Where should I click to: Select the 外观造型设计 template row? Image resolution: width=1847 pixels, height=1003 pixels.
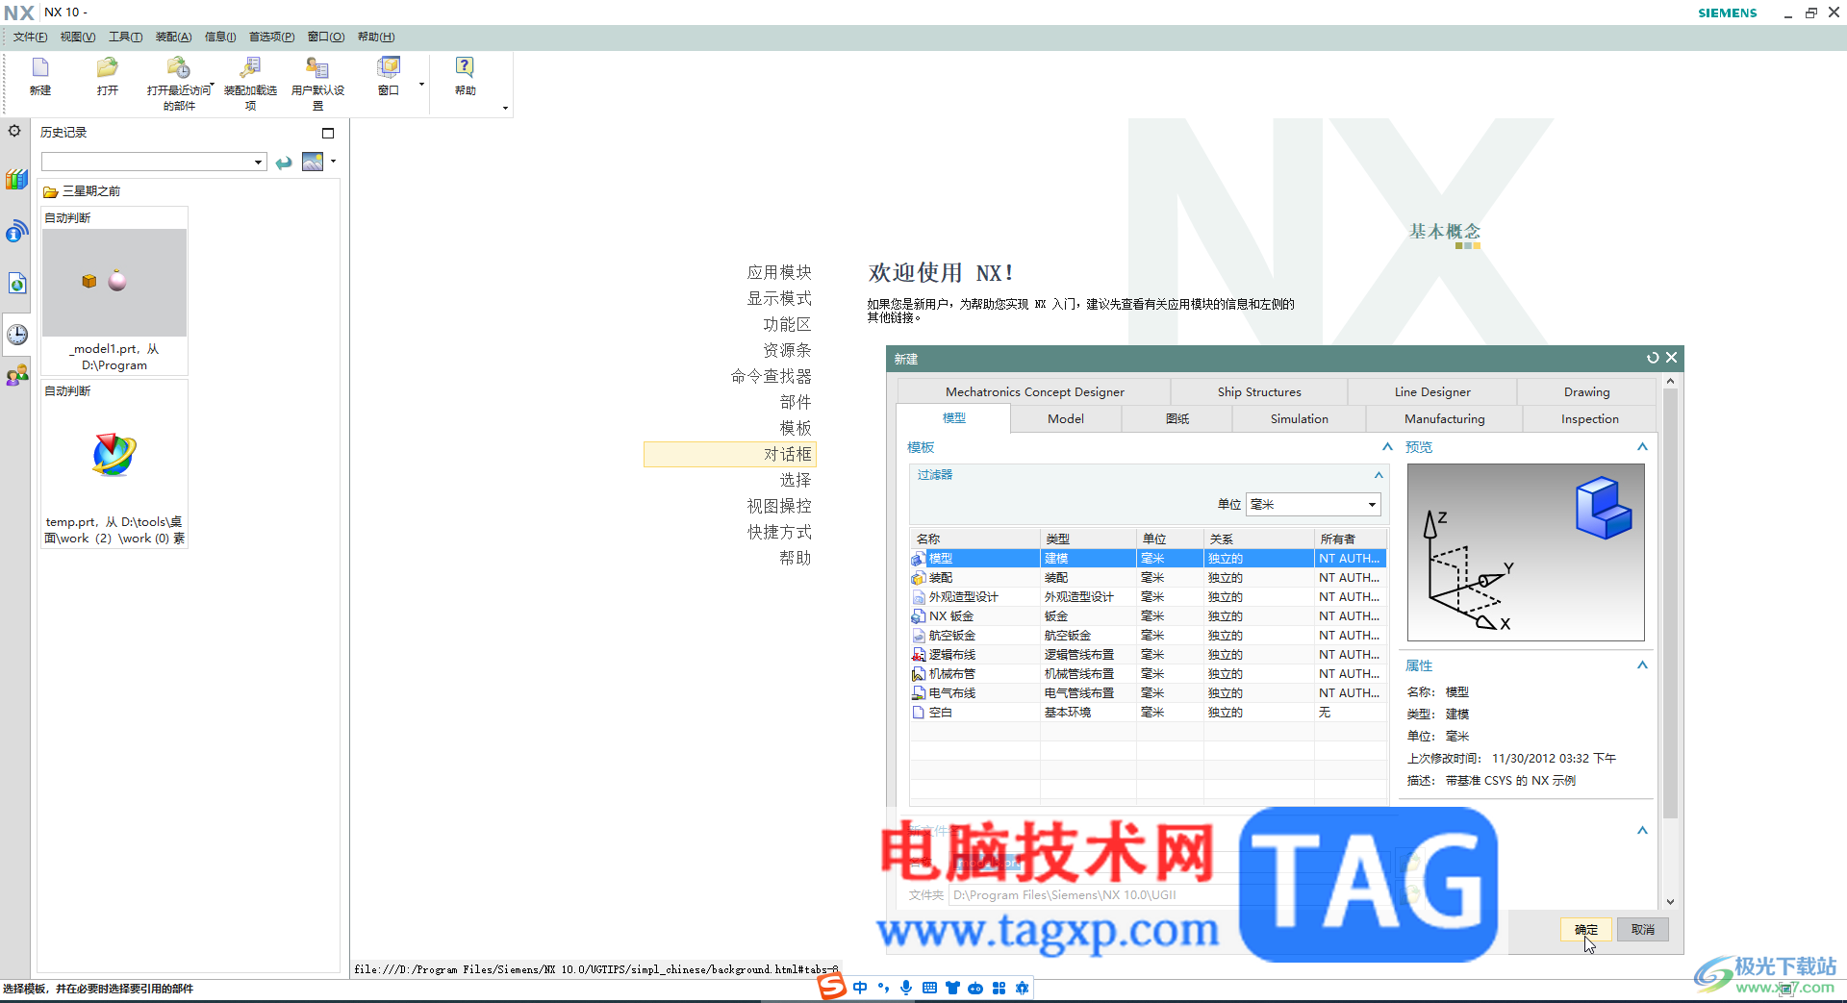click(1148, 596)
